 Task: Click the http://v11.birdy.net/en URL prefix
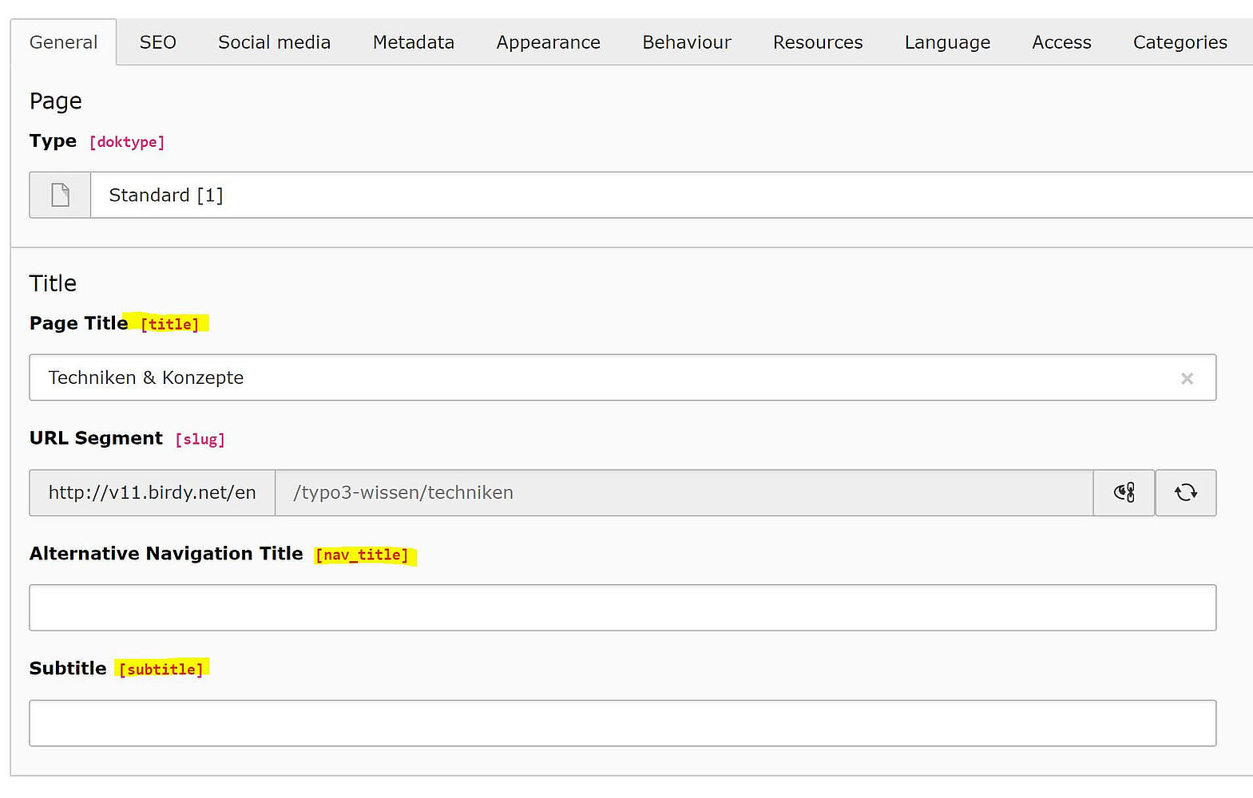coord(152,492)
